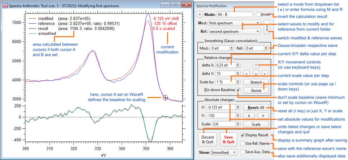Image resolution: width=348 pixels, height=160 pixels.
Task: Click the delta Y field showing 10
Action: coord(225,74)
